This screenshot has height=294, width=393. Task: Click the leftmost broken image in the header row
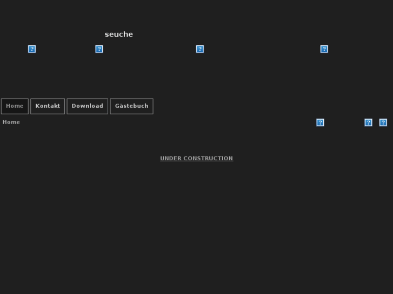(32, 49)
